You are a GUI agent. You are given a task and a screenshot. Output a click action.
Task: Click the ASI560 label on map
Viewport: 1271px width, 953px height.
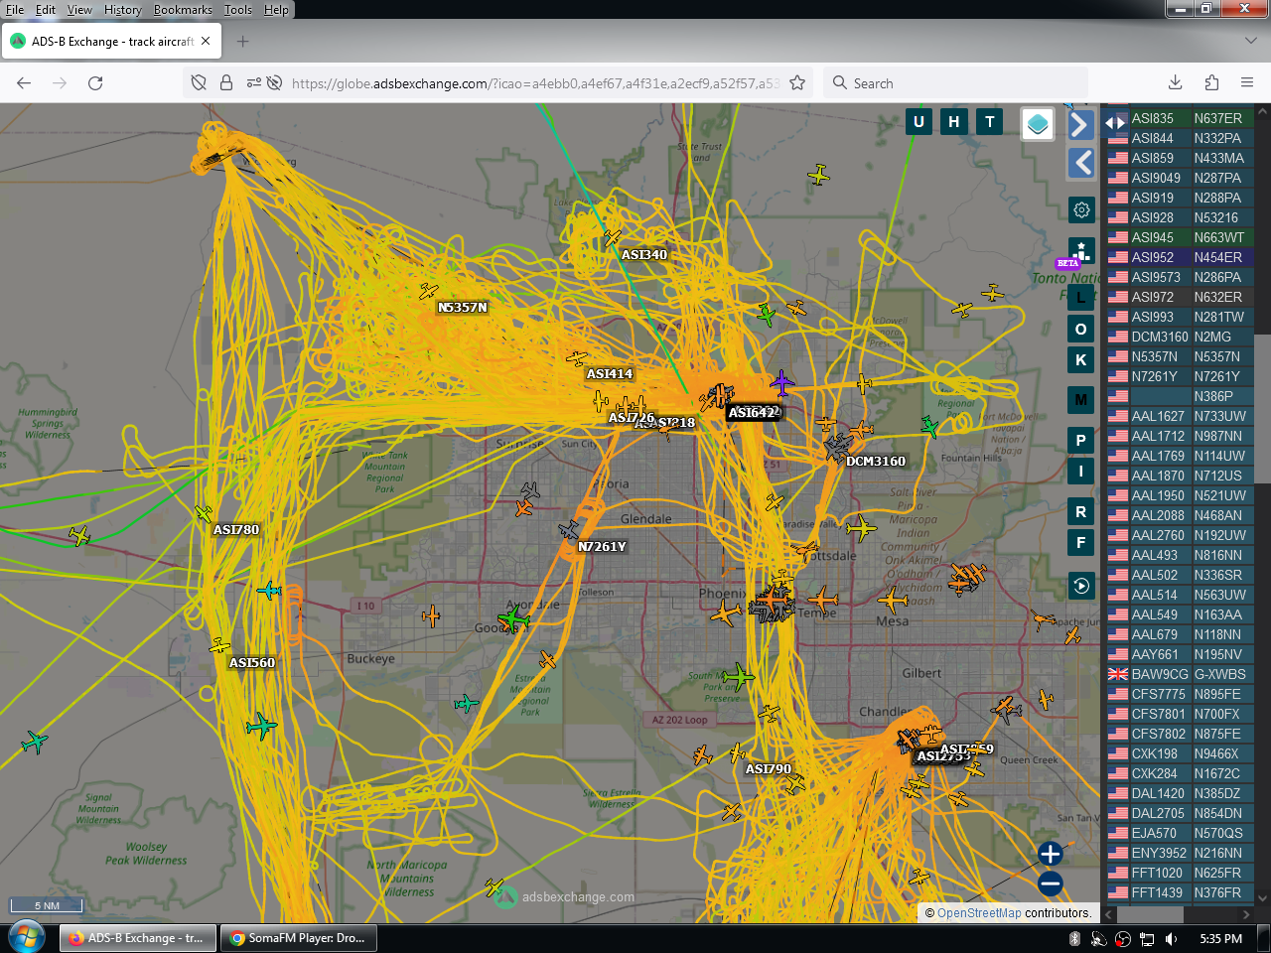252,663
